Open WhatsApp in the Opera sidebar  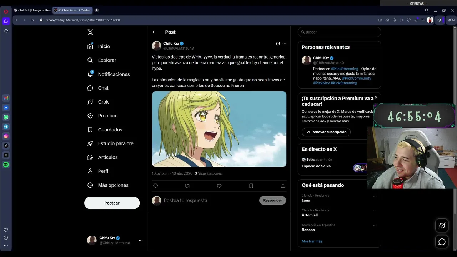click(x=6, y=117)
